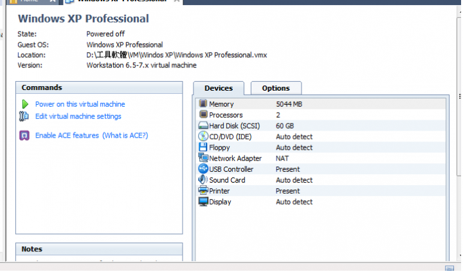
Task: Select the CD/DVD disc icon
Action: click(203, 136)
